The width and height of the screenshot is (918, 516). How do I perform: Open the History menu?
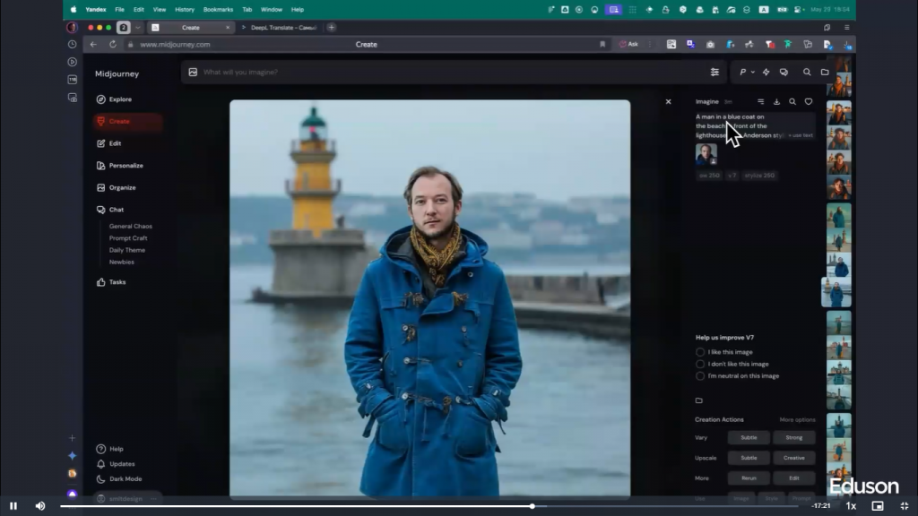[185, 9]
